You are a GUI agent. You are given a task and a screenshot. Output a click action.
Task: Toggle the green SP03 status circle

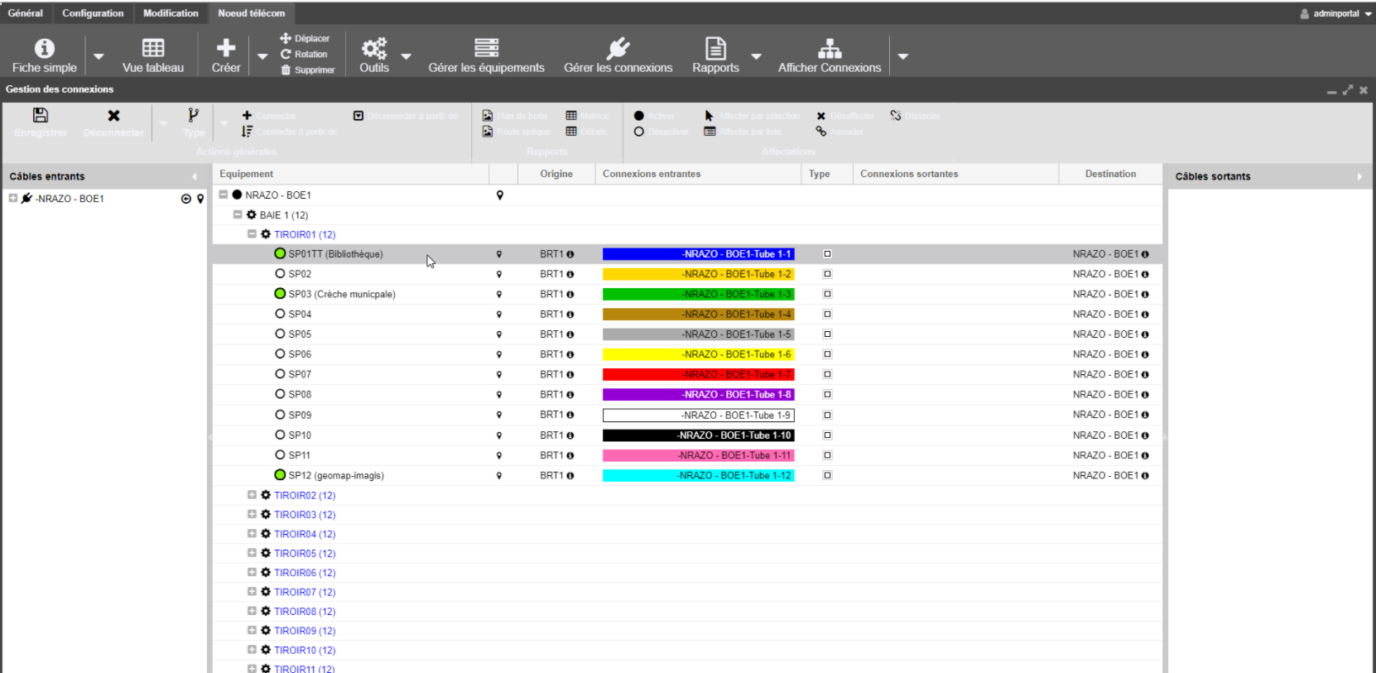click(x=280, y=294)
